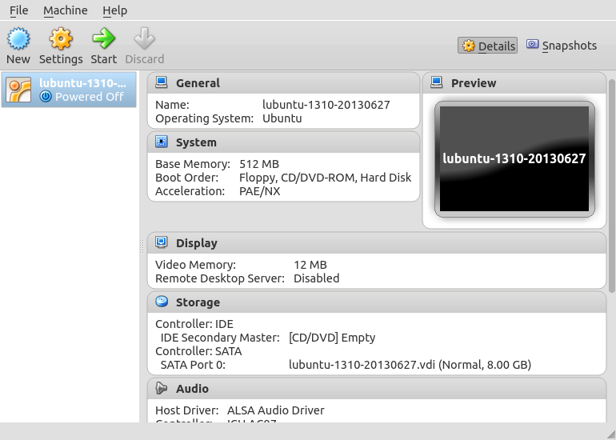Click the Display section icon
This screenshot has height=440, width=616.
coord(162,242)
